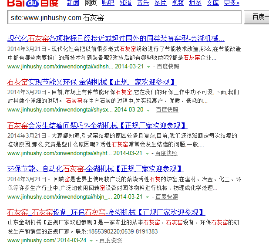269x247 pixels.
Task: Open the 音乐 tab
Action: coord(143,3)
